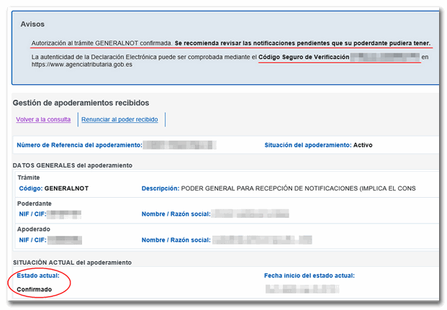Click the Apoderado Nombre / Razón social value
The image size is (447, 310).
[262, 240]
